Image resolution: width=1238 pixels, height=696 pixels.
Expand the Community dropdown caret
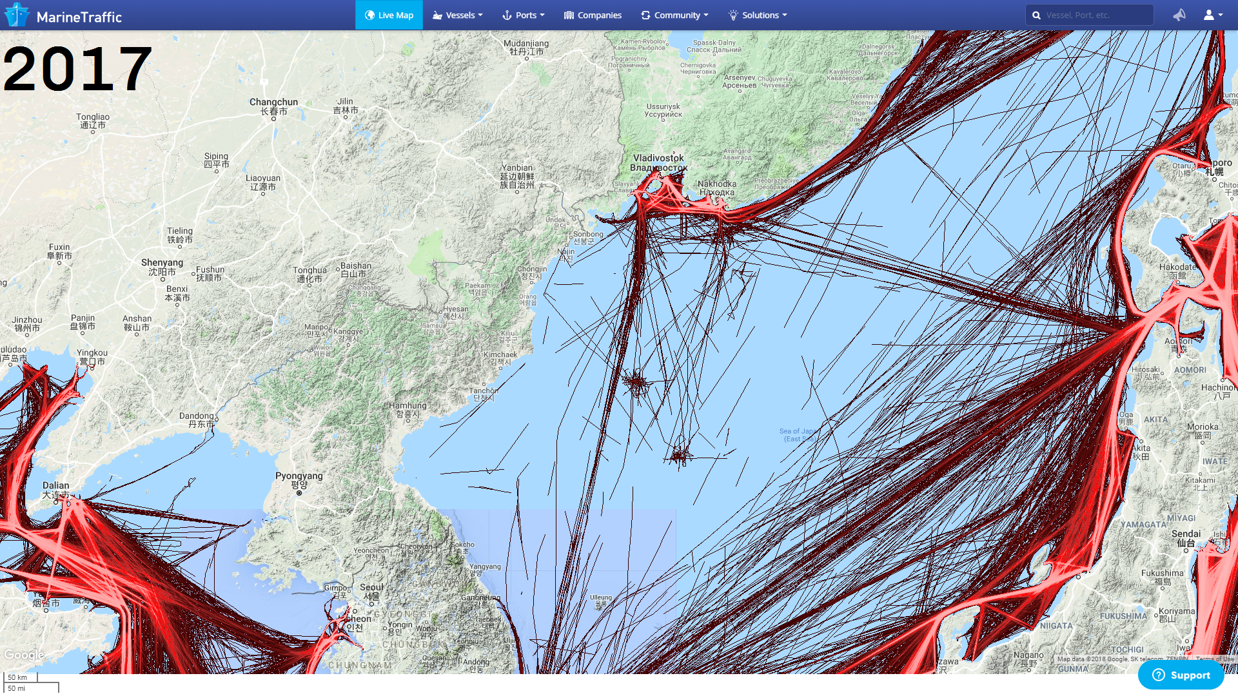pos(706,15)
